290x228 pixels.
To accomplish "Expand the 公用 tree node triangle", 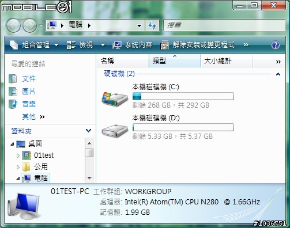I will click(x=18, y=167).
